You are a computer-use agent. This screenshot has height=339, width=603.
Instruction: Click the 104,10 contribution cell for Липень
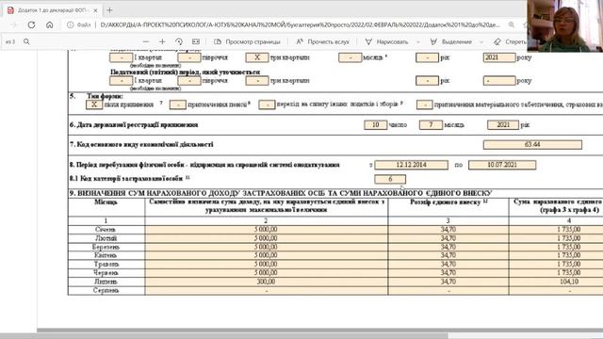click(556, 282)
